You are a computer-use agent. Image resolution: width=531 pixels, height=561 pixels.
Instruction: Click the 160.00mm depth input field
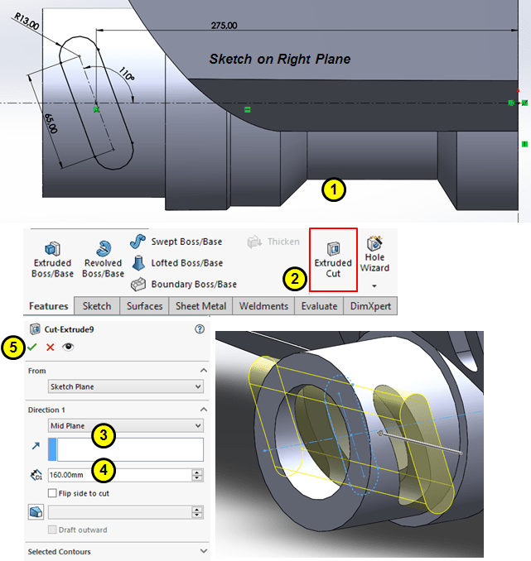pos(118,475)
